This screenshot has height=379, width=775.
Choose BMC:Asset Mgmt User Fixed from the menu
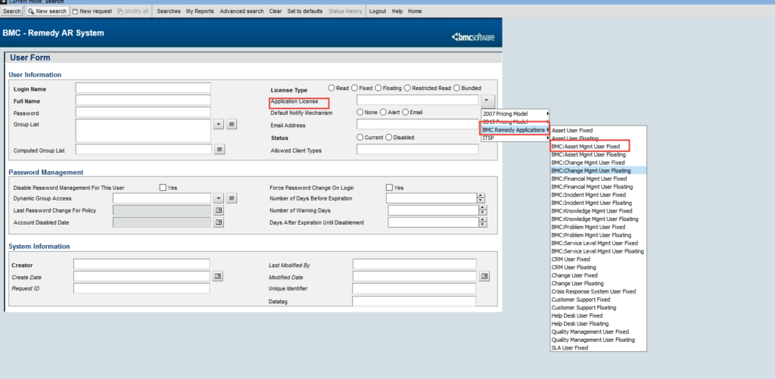tap(586, 146)
